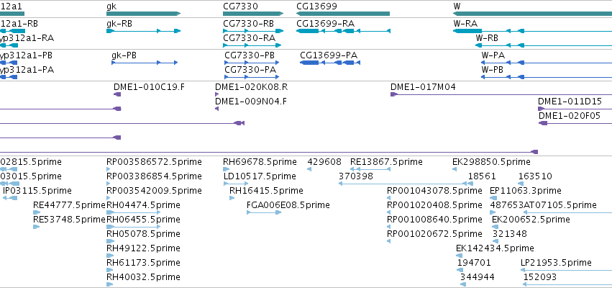Select the CG7330 gene feature bar
The width and height of the screenshot is (612, 288).
pos(253,14)
